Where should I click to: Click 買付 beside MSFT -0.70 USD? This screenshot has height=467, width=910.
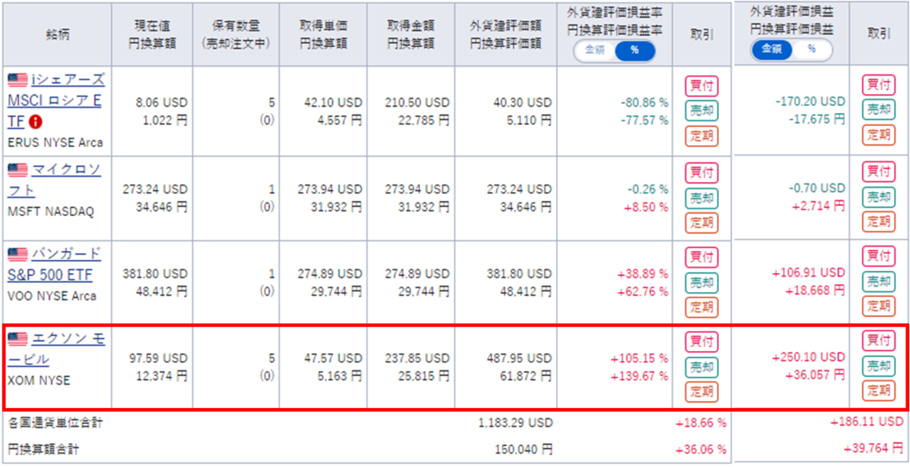click(x=878, y=171)
